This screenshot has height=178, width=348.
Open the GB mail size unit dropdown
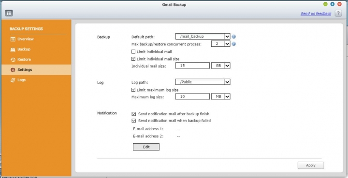227,66
